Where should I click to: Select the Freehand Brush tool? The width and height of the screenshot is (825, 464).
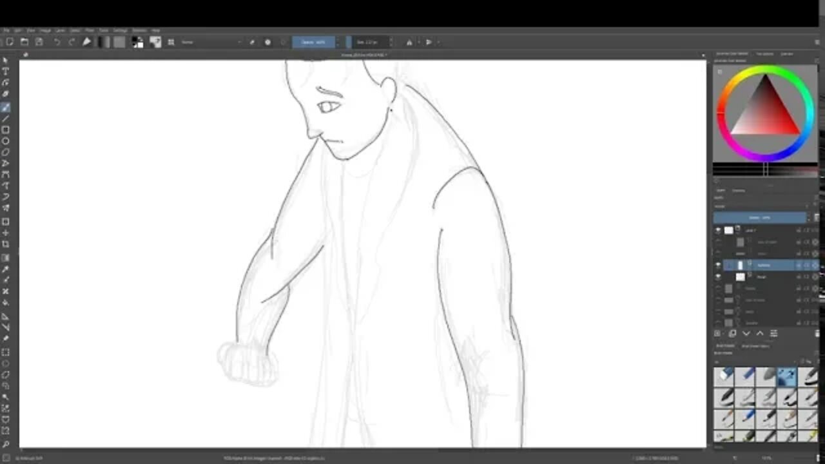[x=6, y=107]
